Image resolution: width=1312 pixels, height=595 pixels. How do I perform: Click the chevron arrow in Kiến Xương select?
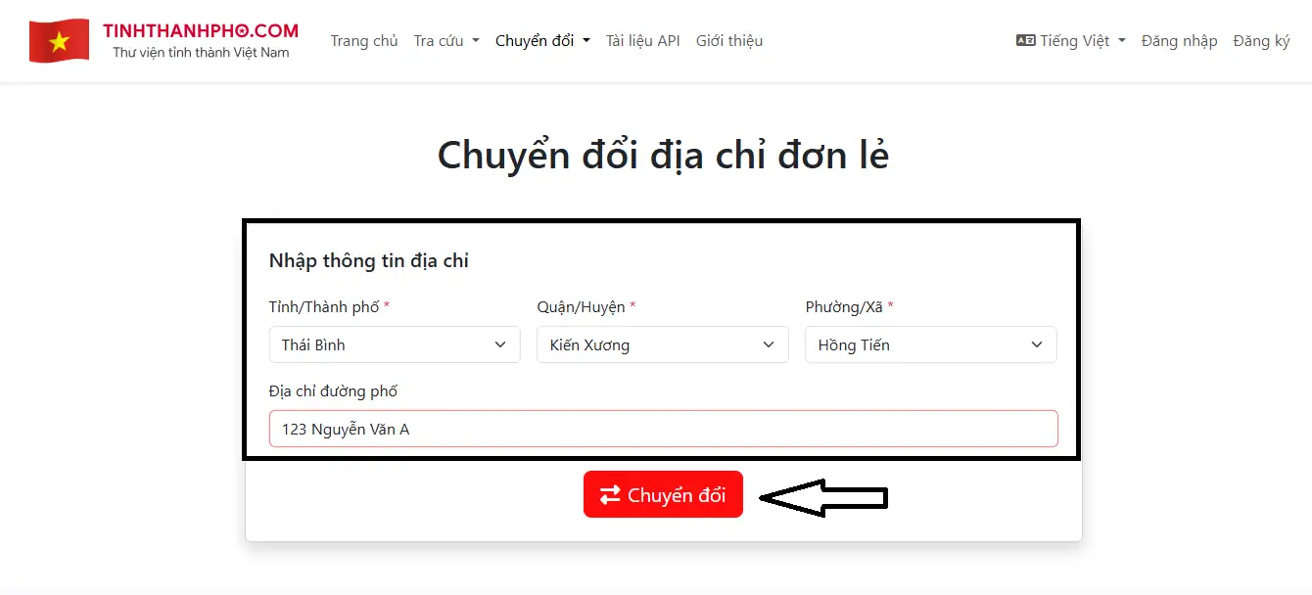769,344
